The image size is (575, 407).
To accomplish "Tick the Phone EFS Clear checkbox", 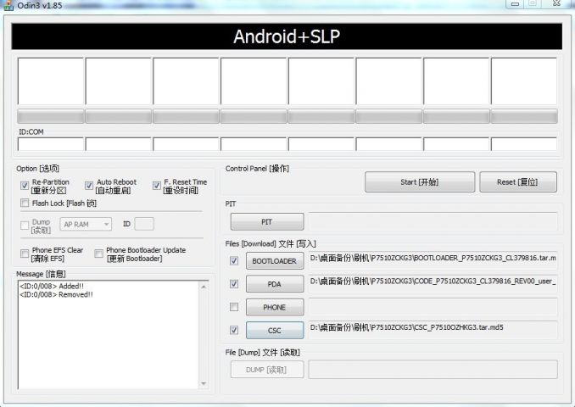I will tap(25, 254).
